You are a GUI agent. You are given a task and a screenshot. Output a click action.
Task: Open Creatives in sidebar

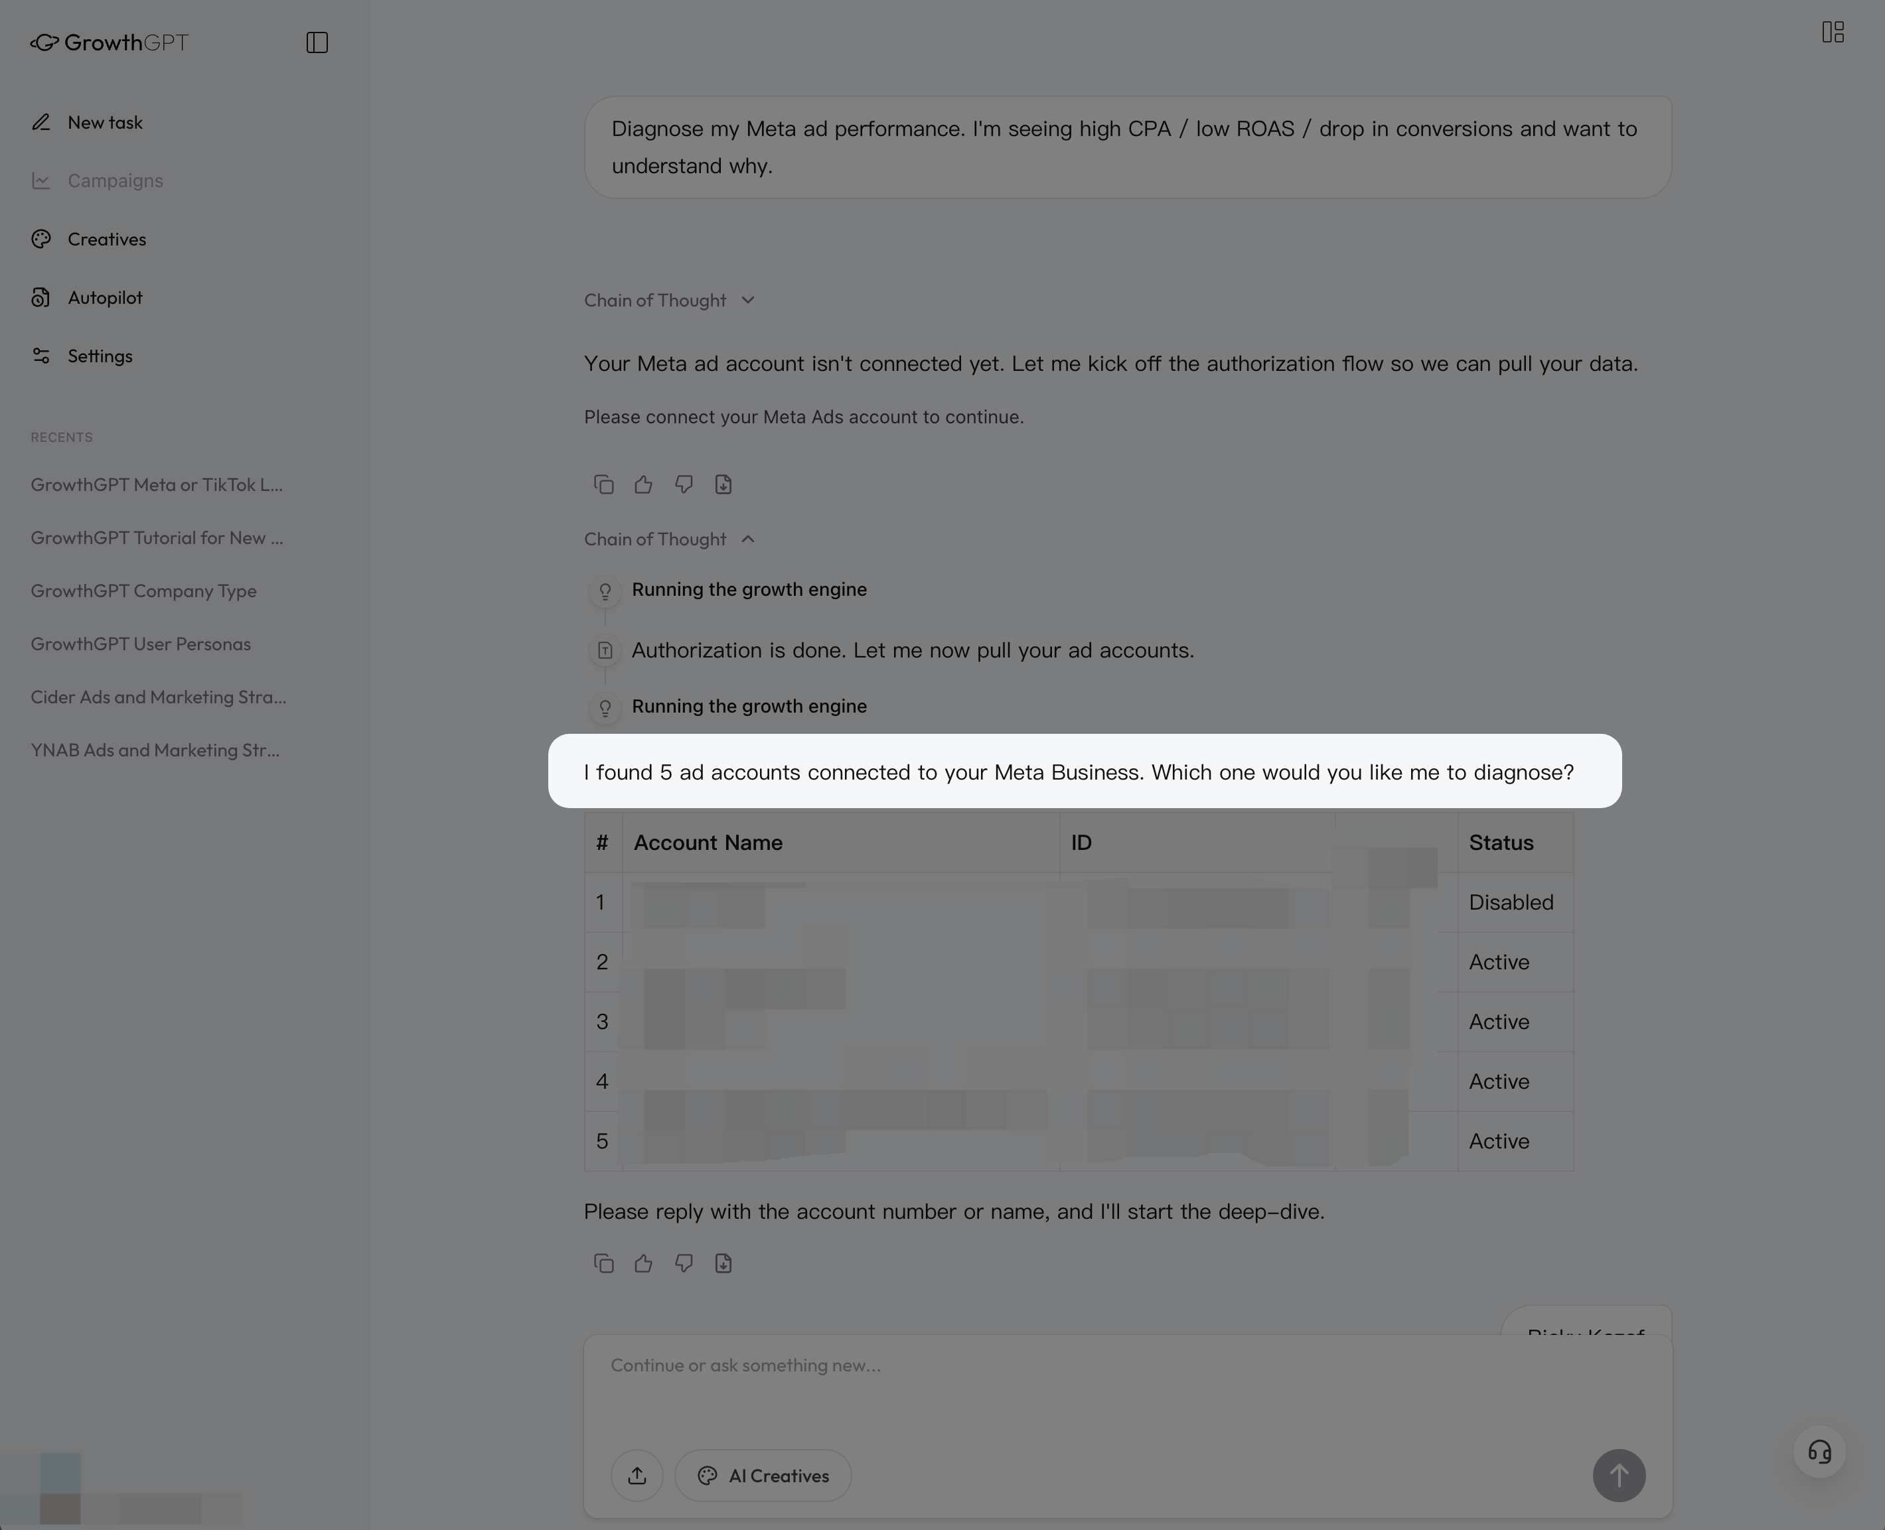point(107,239)
